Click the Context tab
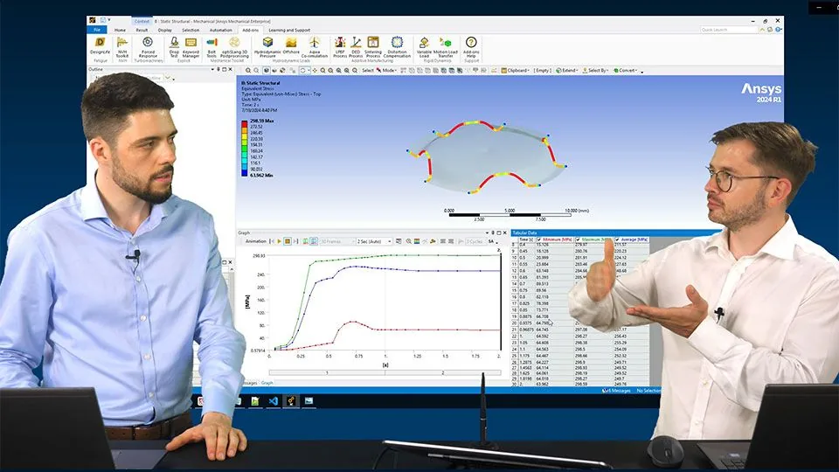Image resolution: width=839 pixels, height=472 pixels. click(x=142, y=21)
